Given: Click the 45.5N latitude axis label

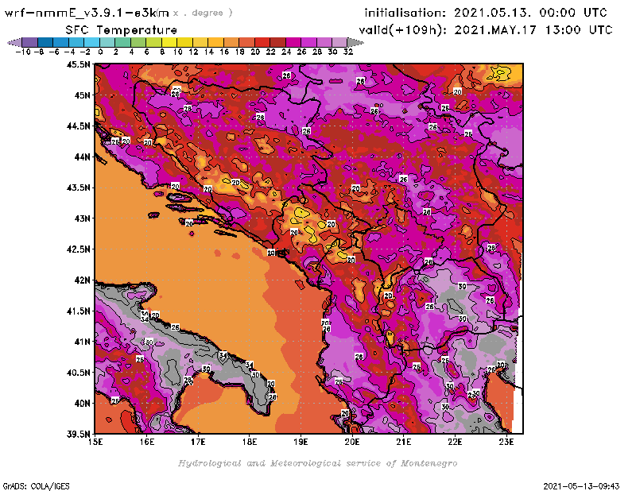Looking at the screenshot, I should [78, 64].
